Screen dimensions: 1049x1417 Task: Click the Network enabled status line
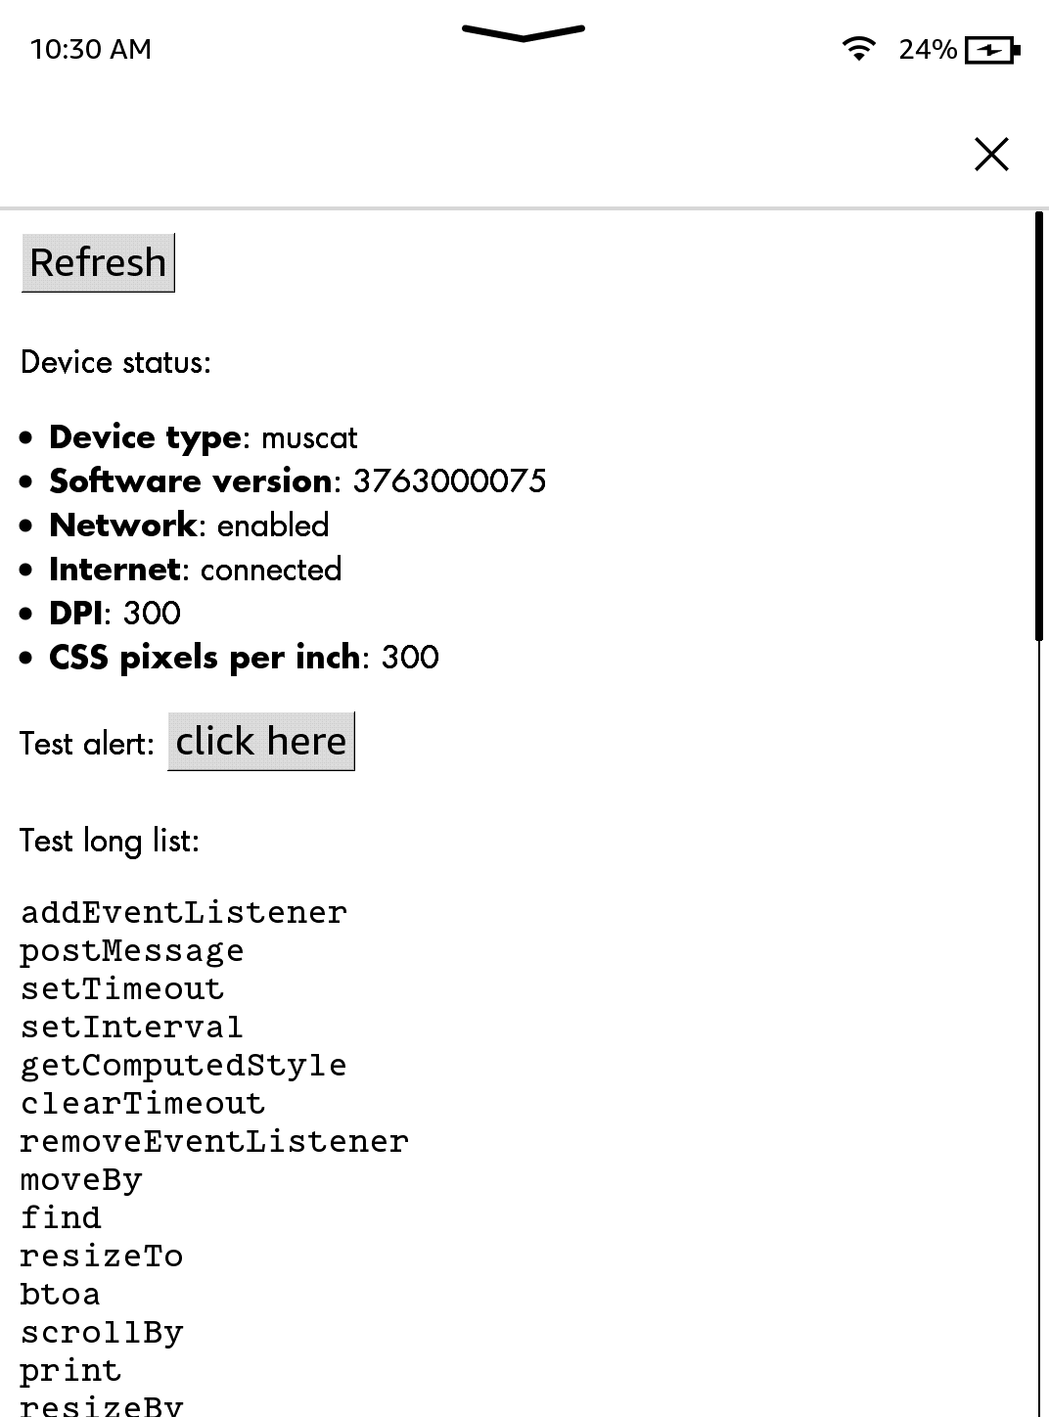click(x=189, y=525)
